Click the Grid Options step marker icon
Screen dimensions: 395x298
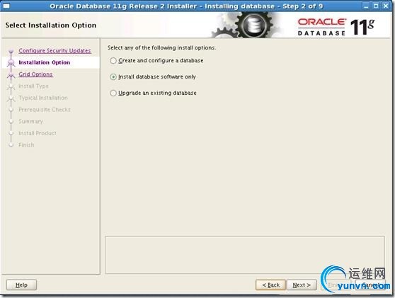[x=11, y=75]
